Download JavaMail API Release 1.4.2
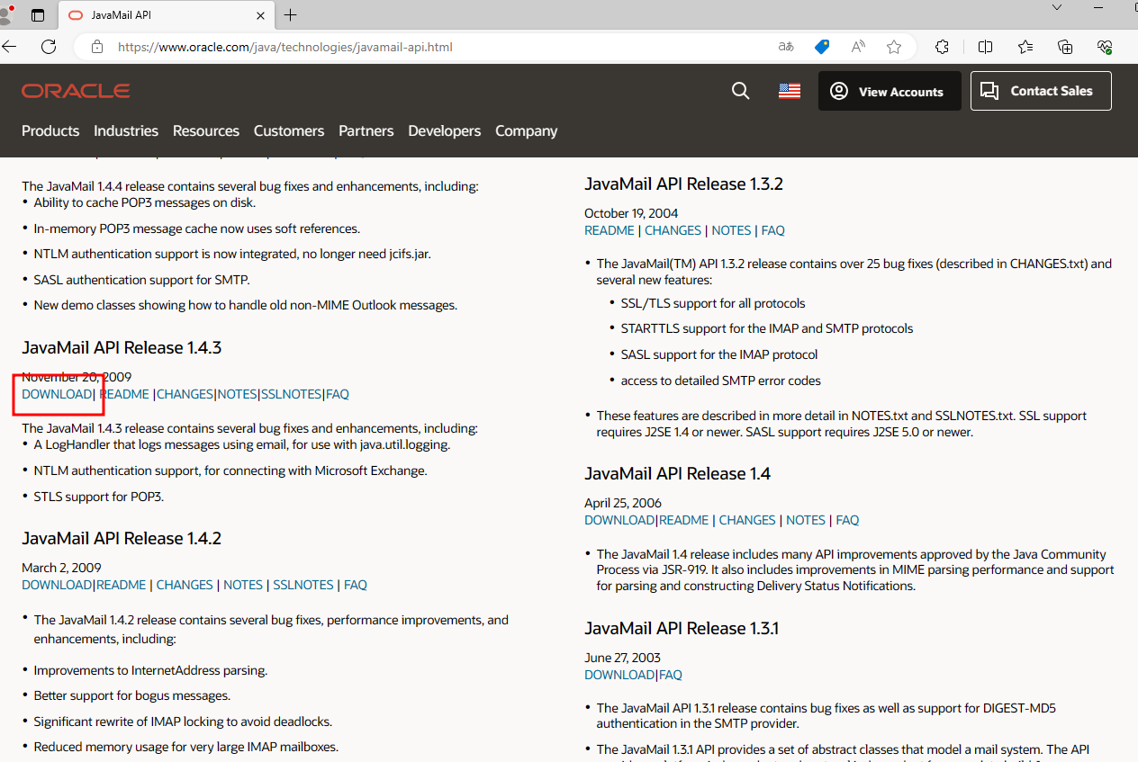1138x762 pixels. (x=57, y=585)
